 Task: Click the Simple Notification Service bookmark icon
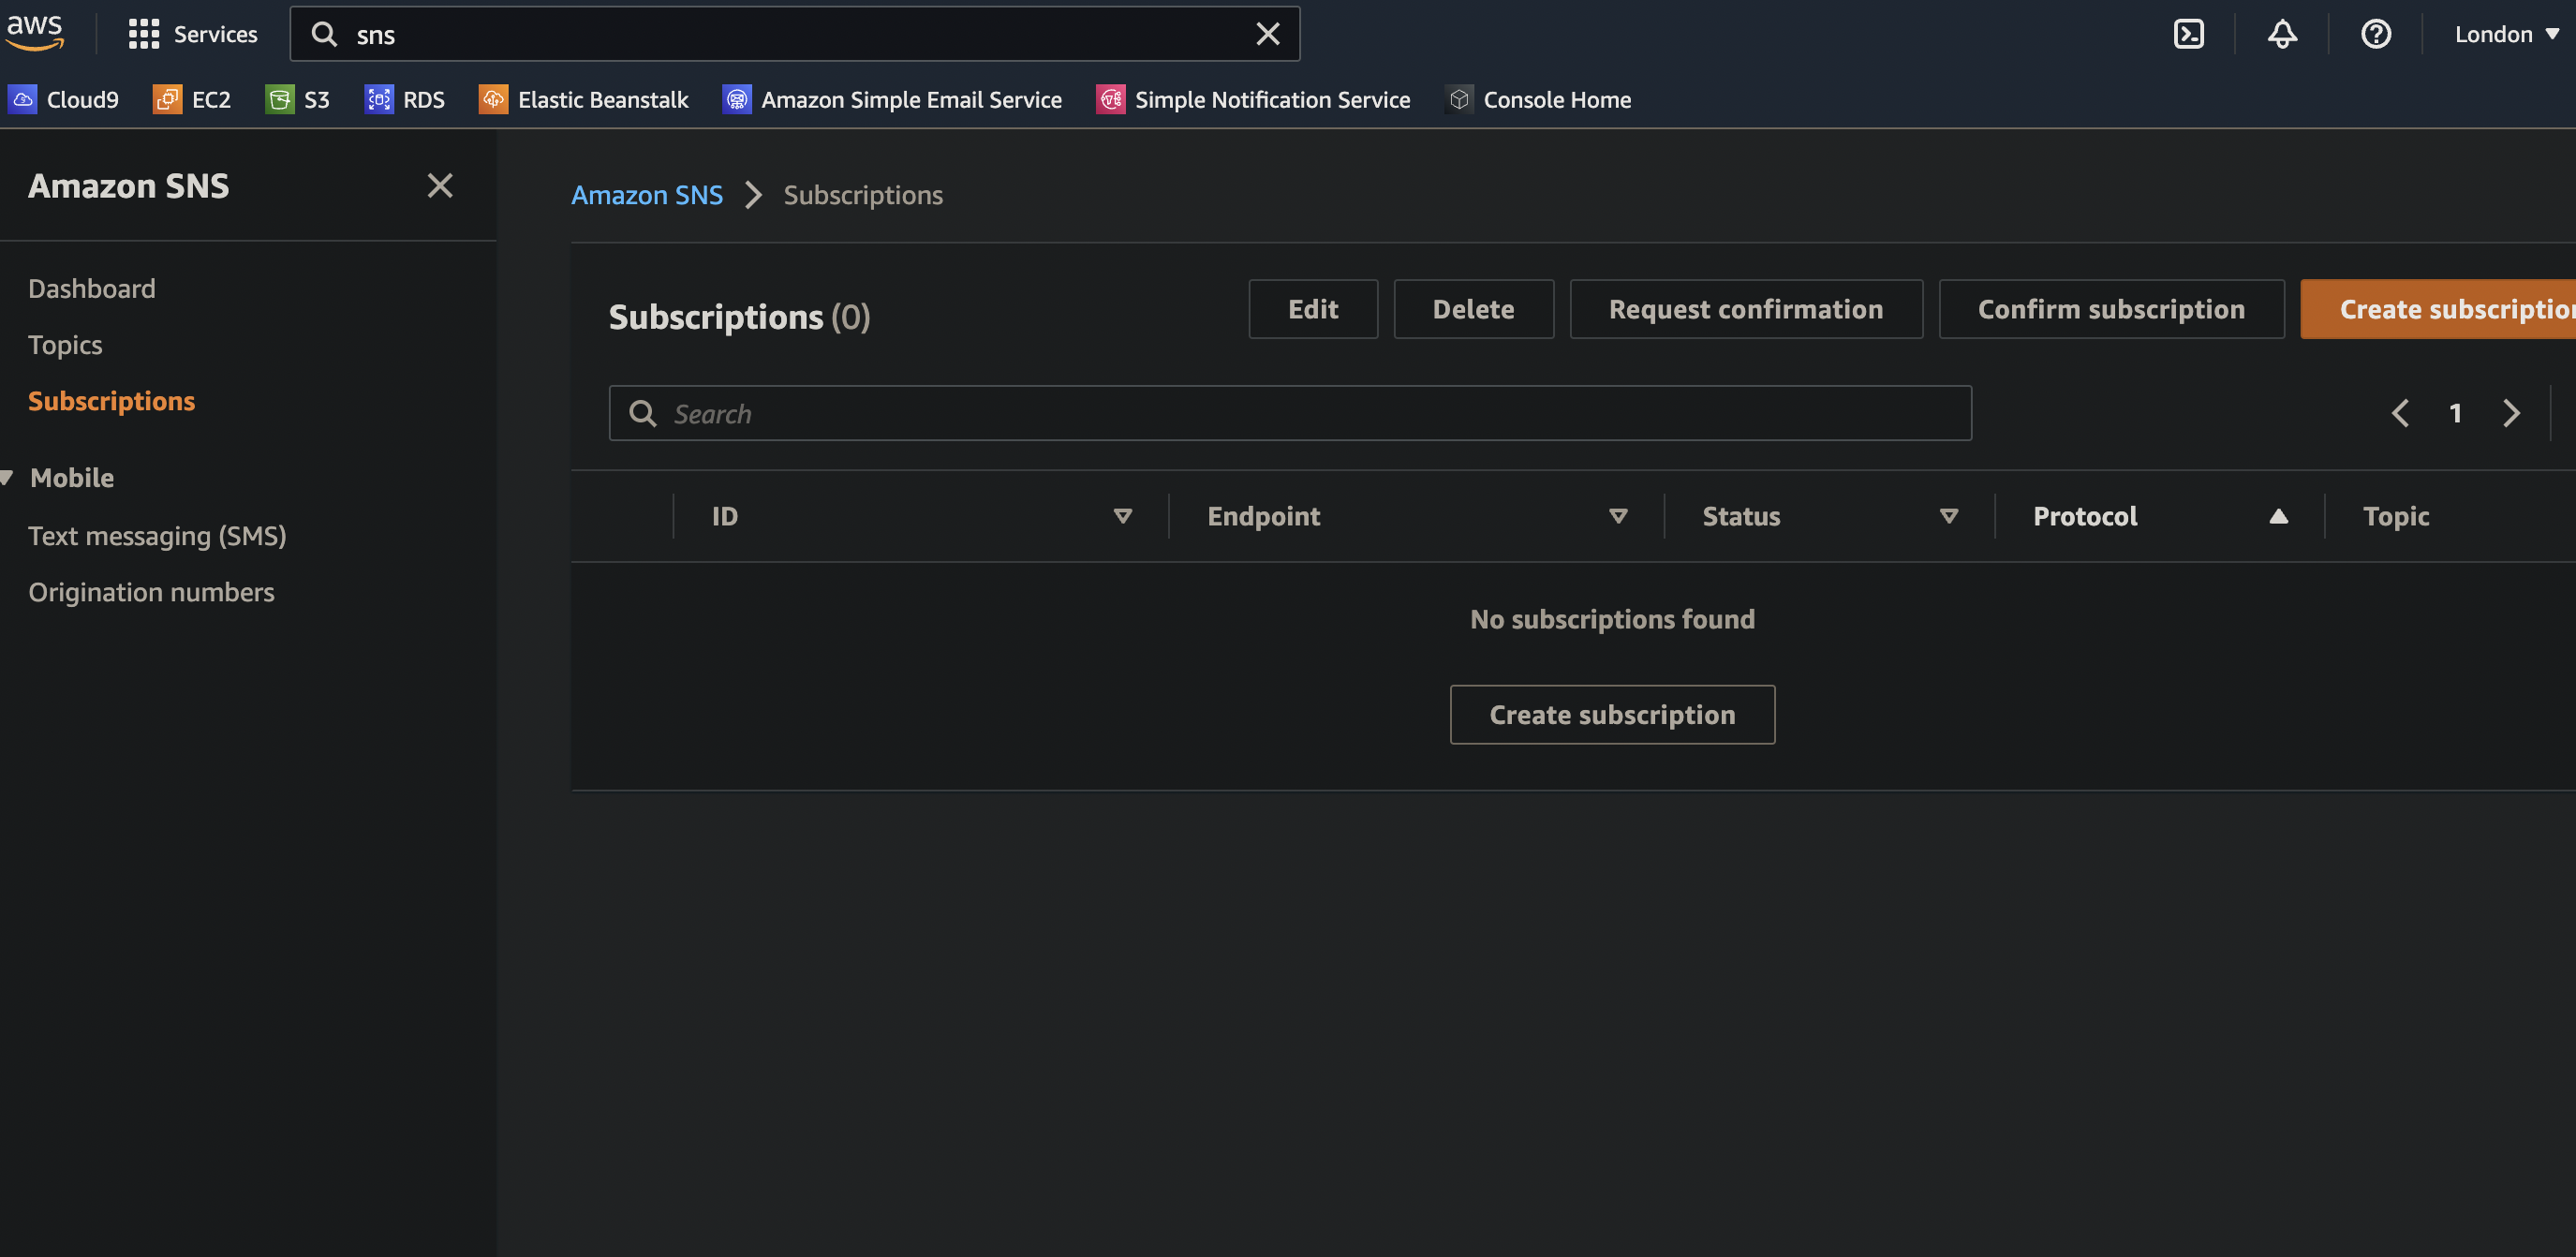pos(1111,98)
